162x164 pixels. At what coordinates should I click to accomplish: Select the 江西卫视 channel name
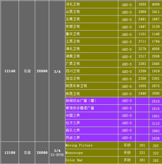73,41
